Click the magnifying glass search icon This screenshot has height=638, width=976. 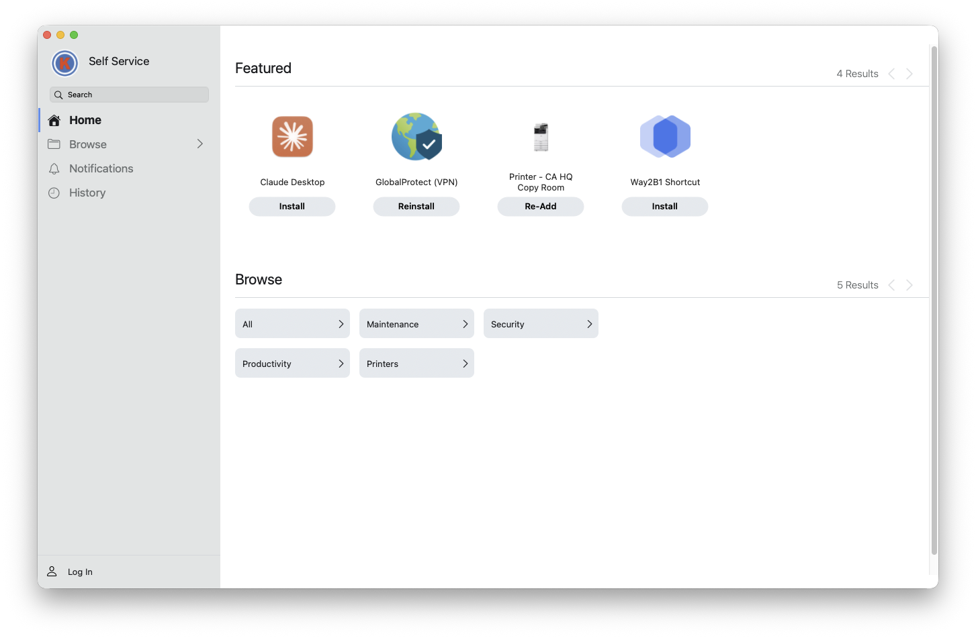(58, 95)
